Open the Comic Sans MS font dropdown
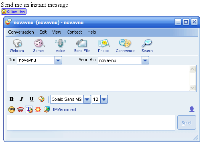The width and height of the screenshot is (203, 144). pos(87,99)
